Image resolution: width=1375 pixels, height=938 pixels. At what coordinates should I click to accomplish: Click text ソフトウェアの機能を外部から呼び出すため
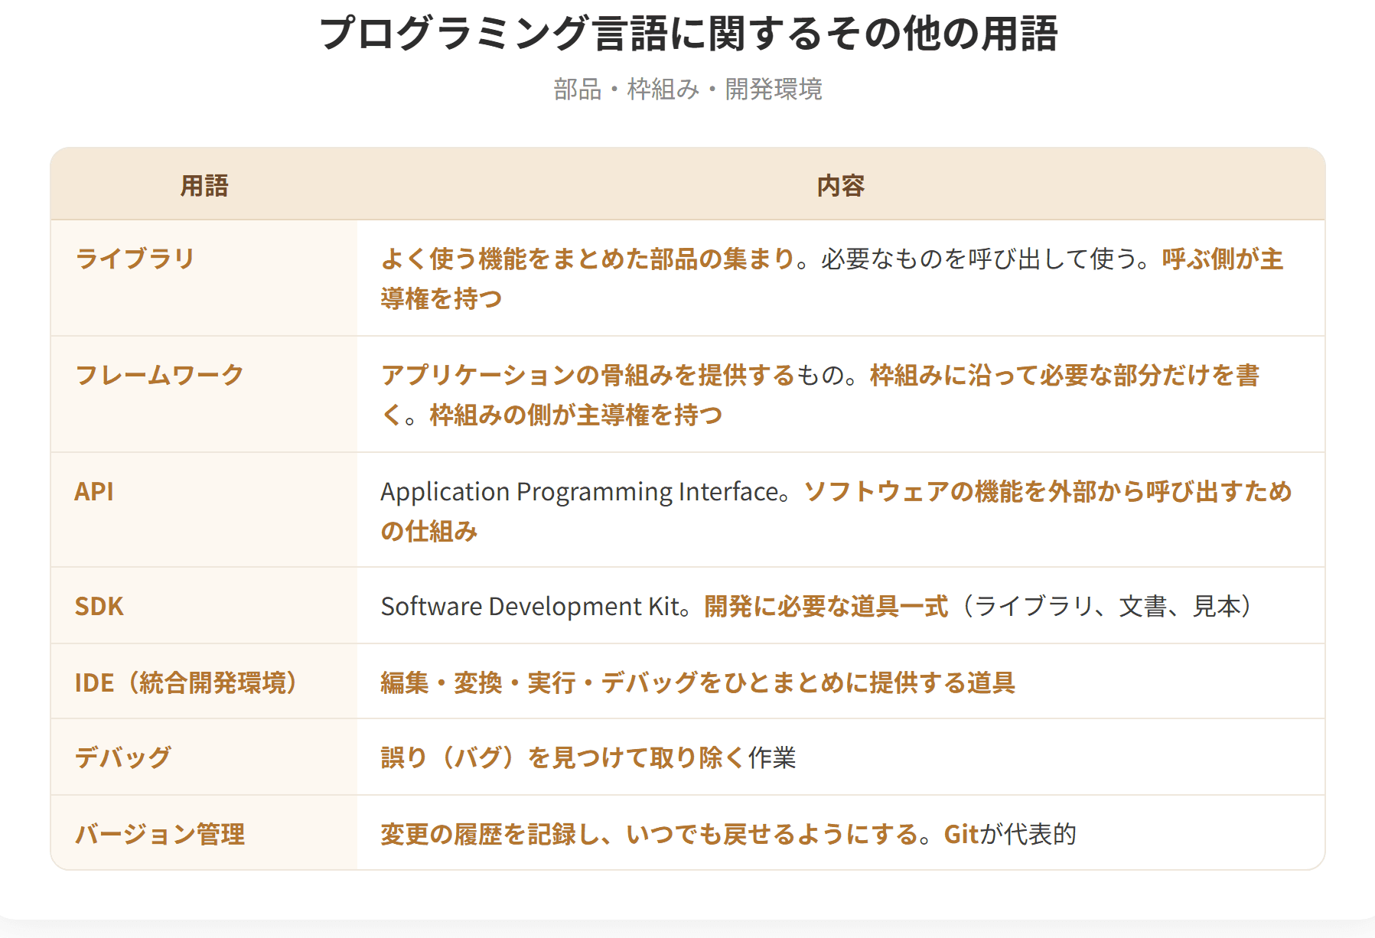[x=1048, y=491]
